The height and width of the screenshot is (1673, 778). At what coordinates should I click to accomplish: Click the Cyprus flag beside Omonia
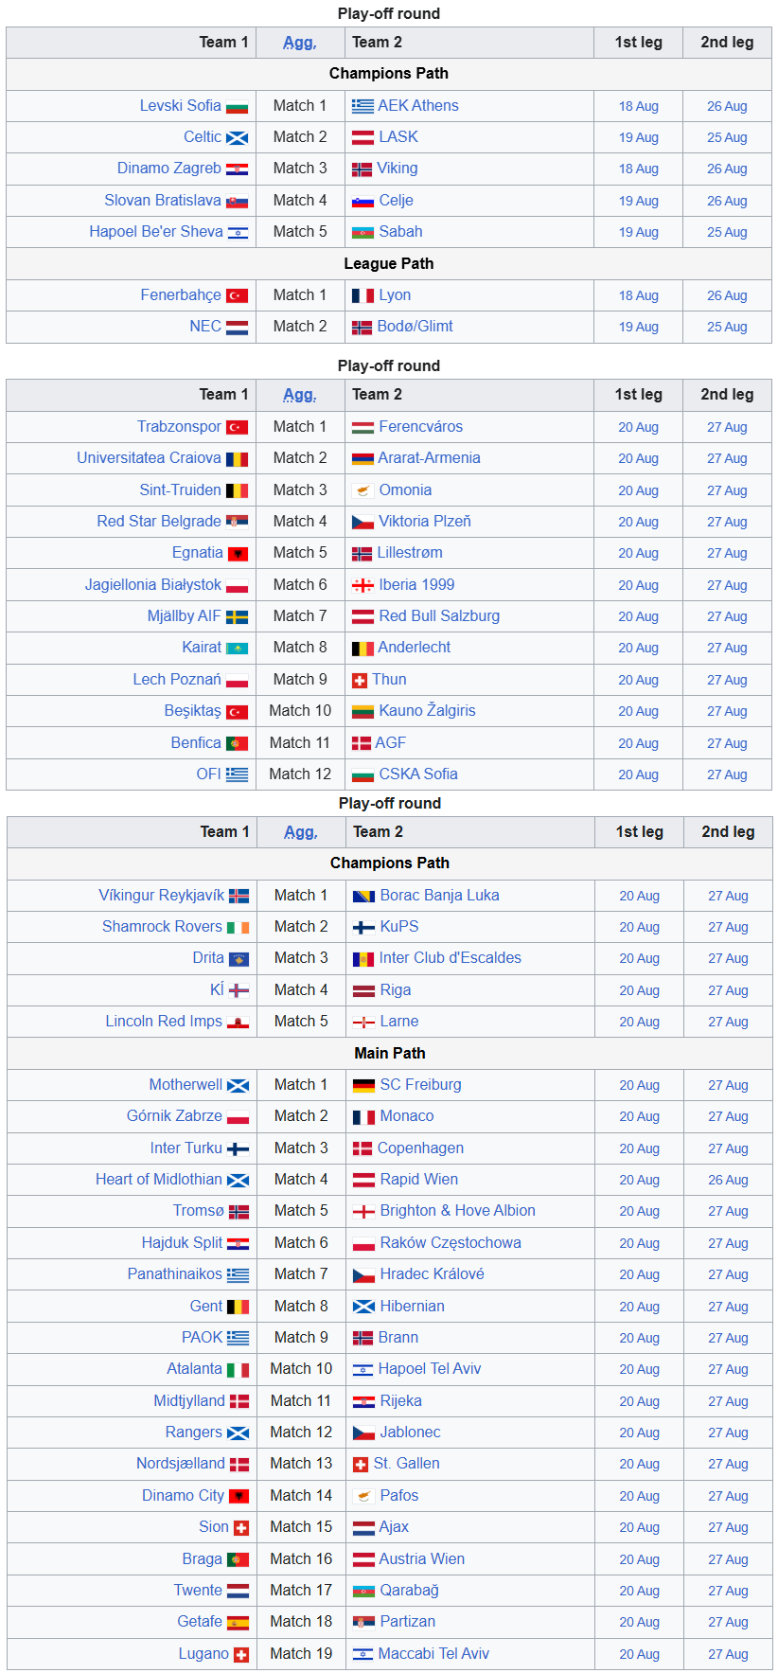(362, 491)
